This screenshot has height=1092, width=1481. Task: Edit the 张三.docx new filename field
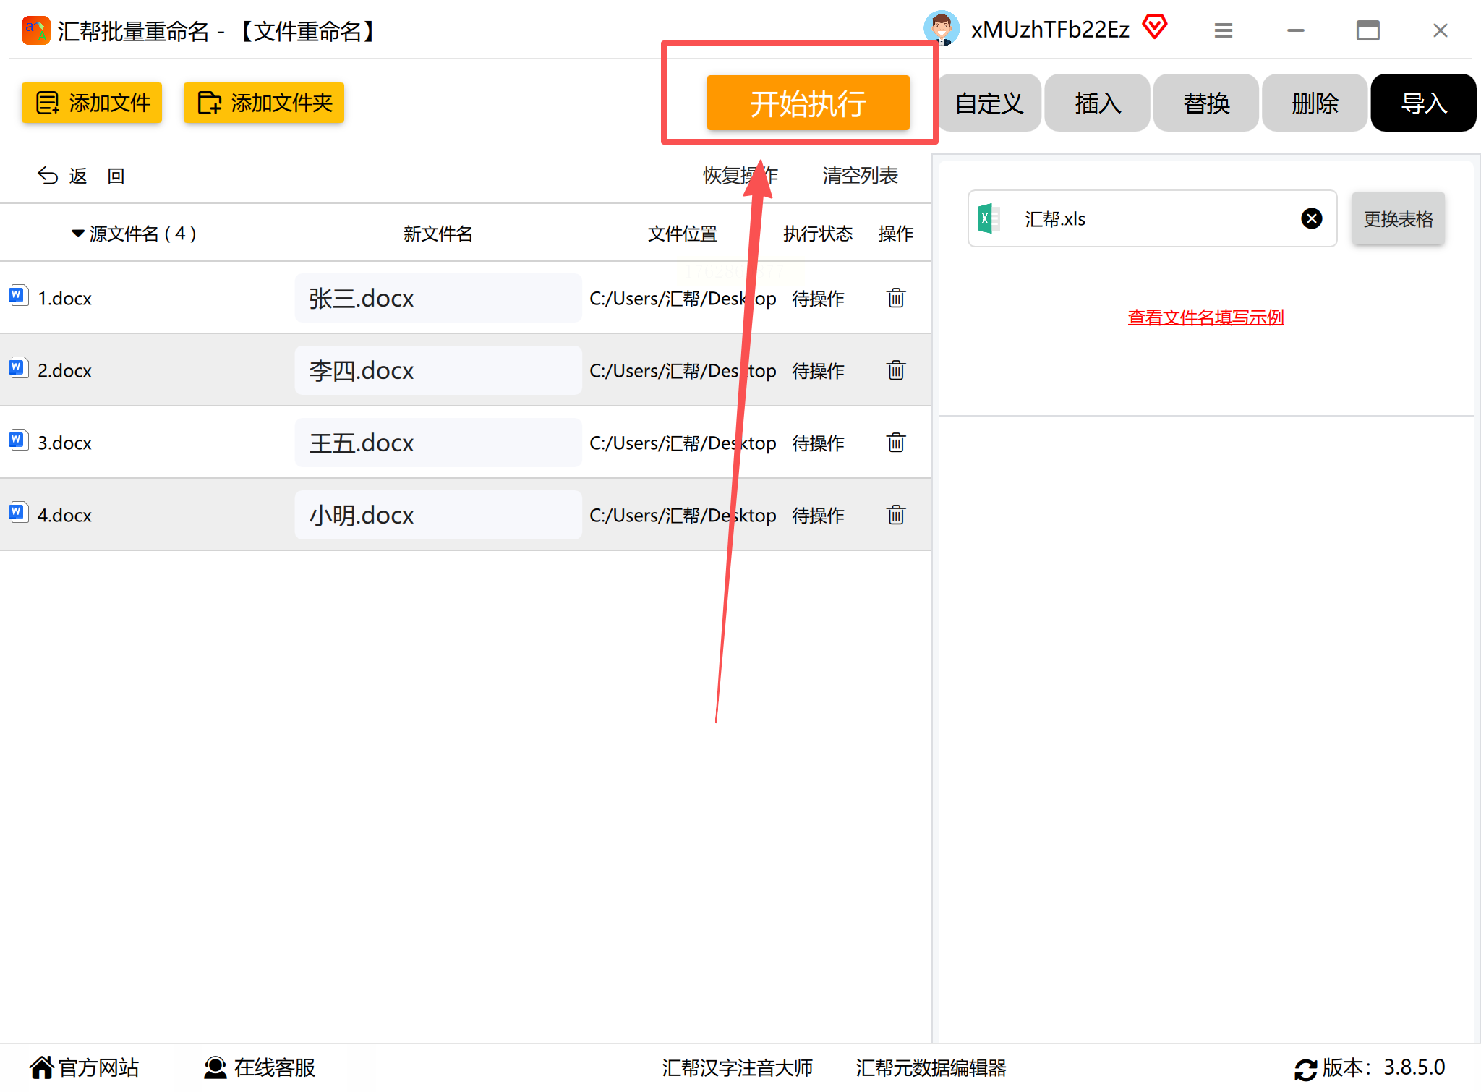(x=438, y=298)
